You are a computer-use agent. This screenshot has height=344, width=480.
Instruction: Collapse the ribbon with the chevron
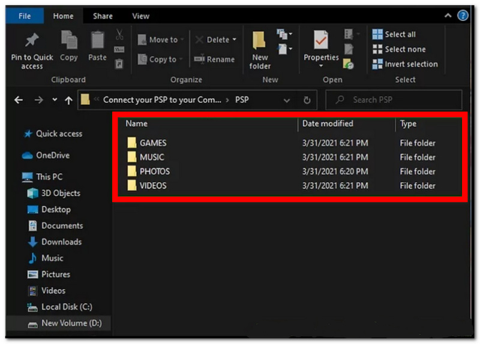pos(448,16)
